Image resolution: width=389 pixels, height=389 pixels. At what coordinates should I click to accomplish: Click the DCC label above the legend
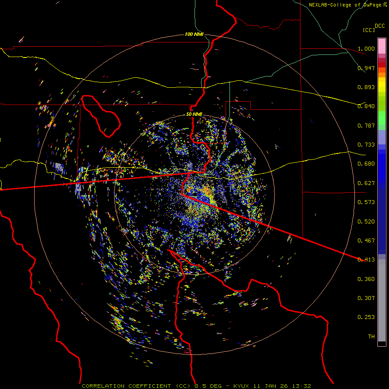(380, 26)
